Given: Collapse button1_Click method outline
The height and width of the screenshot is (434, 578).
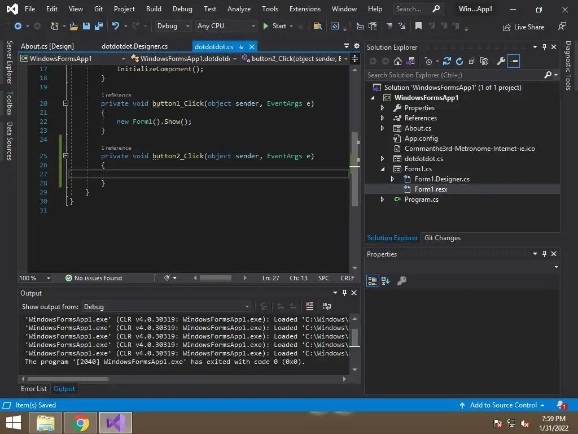Looking at the screenshot, I should 65,103.
